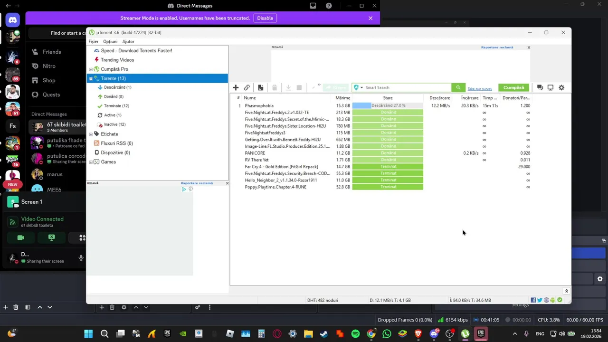Click the green Smart Search magnifier button
608x342 pixels.
coord(458,87)
